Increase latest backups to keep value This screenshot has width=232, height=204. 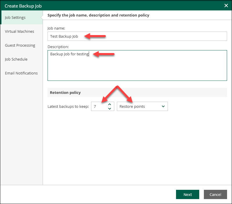point(110,104)
